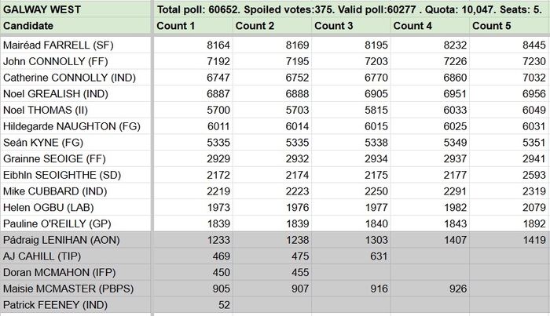Click the Pádraig LENIHAN (AON) cell

(76, 239)
